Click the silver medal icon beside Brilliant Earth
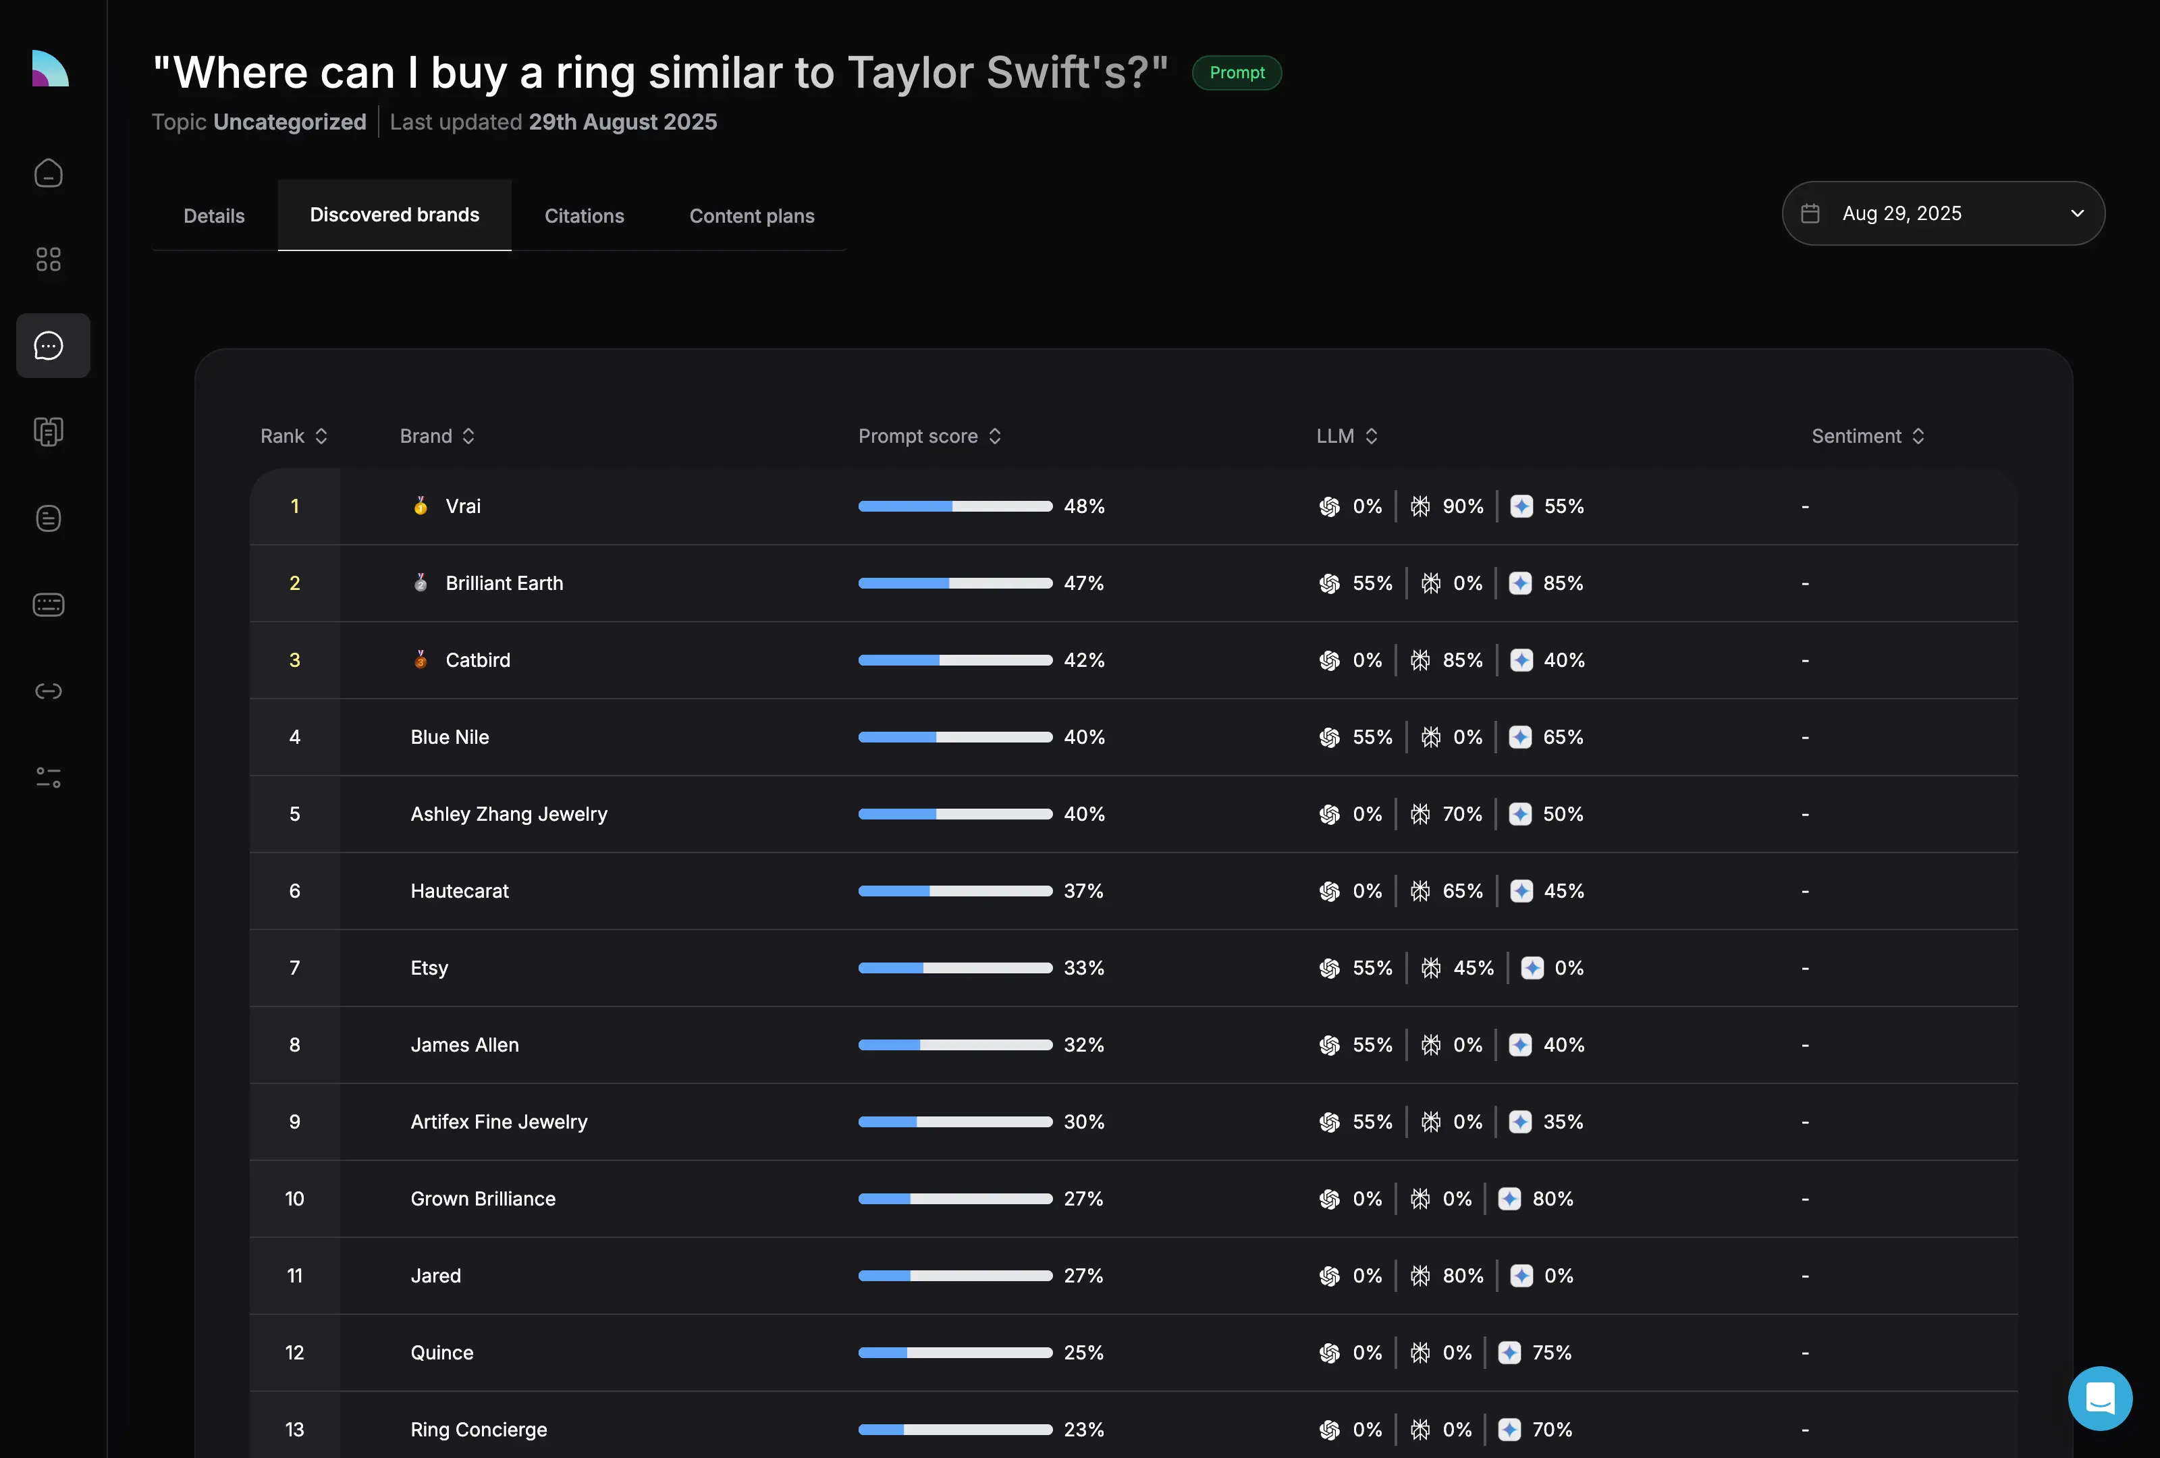The width and height of the screenshot is (2160, 1458). pos(421,583)
